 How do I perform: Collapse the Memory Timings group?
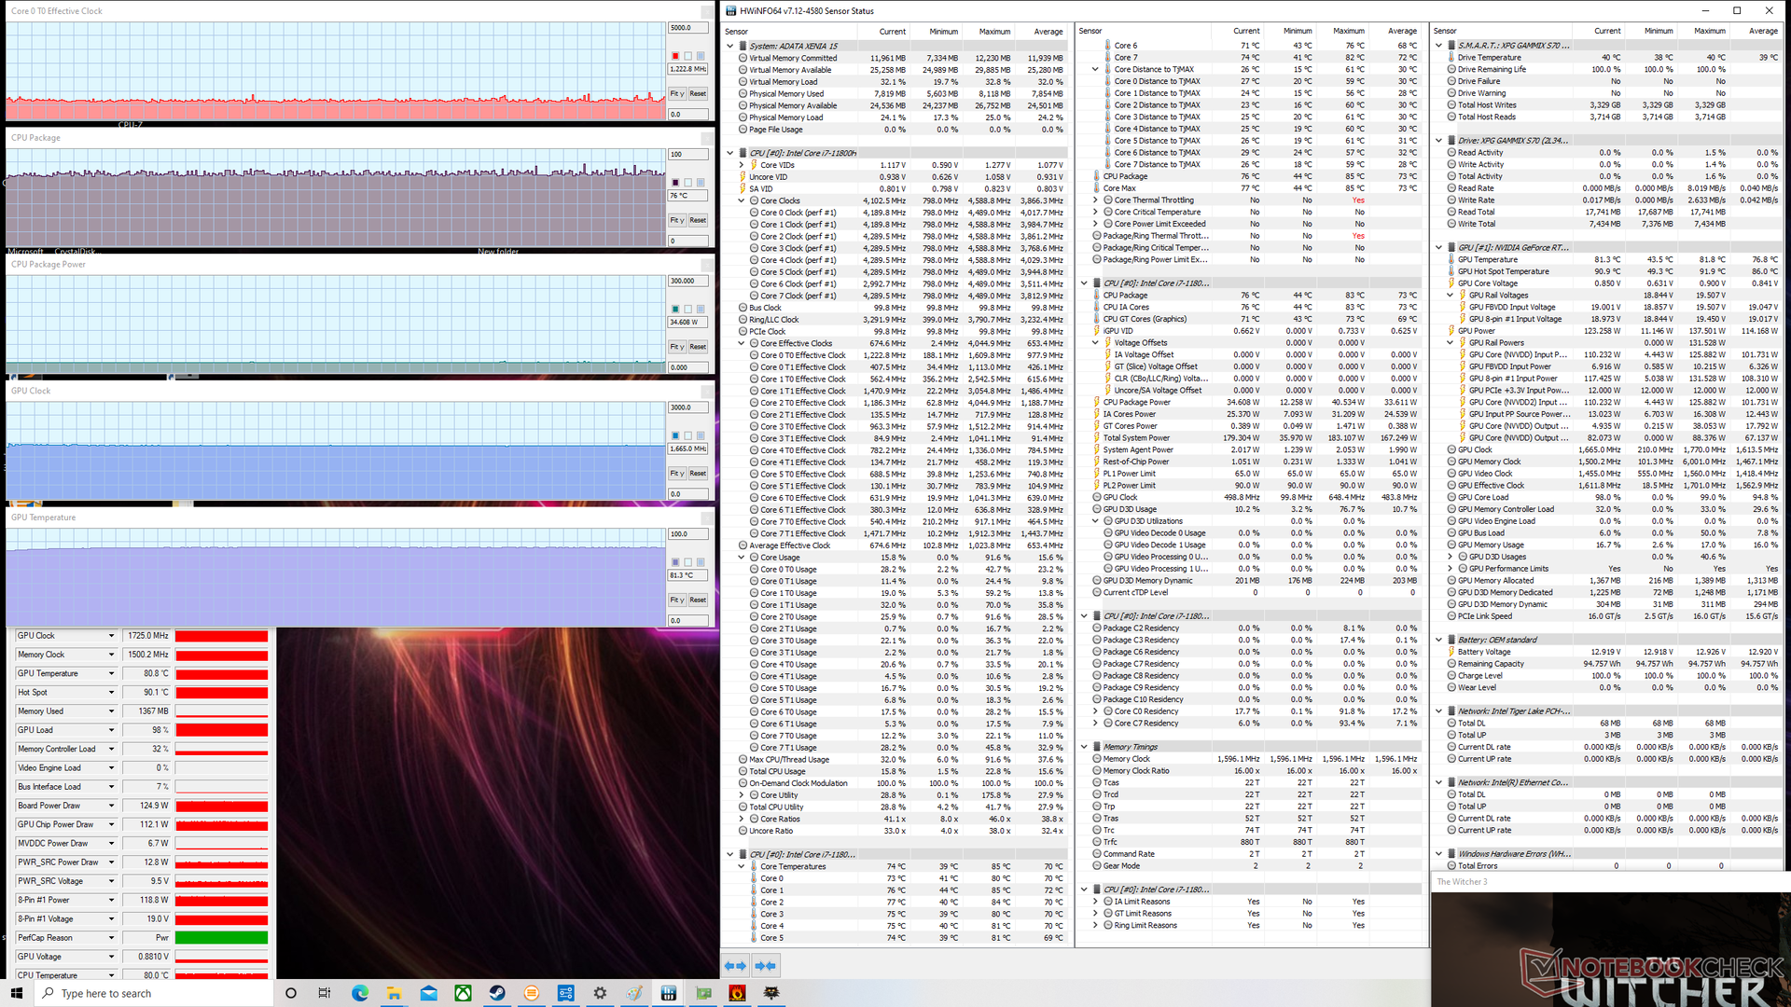(x=1084, y=747)
